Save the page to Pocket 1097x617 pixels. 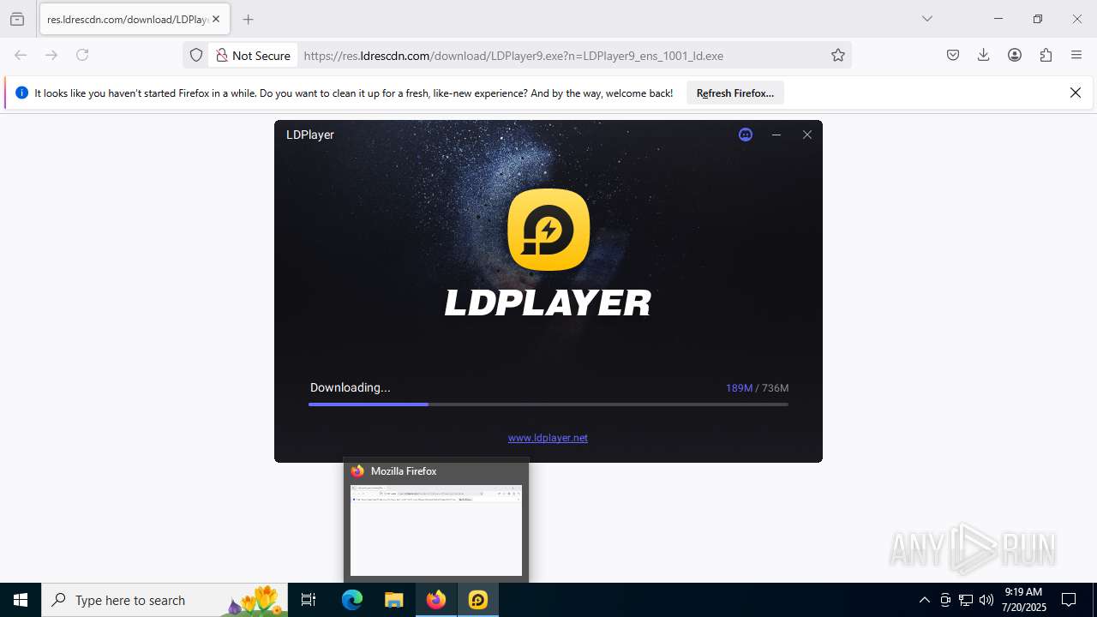[x=953, y=55]
